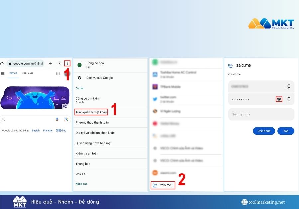Open the Google apps grid icon

pyautogui.click(x=58, y=73)
